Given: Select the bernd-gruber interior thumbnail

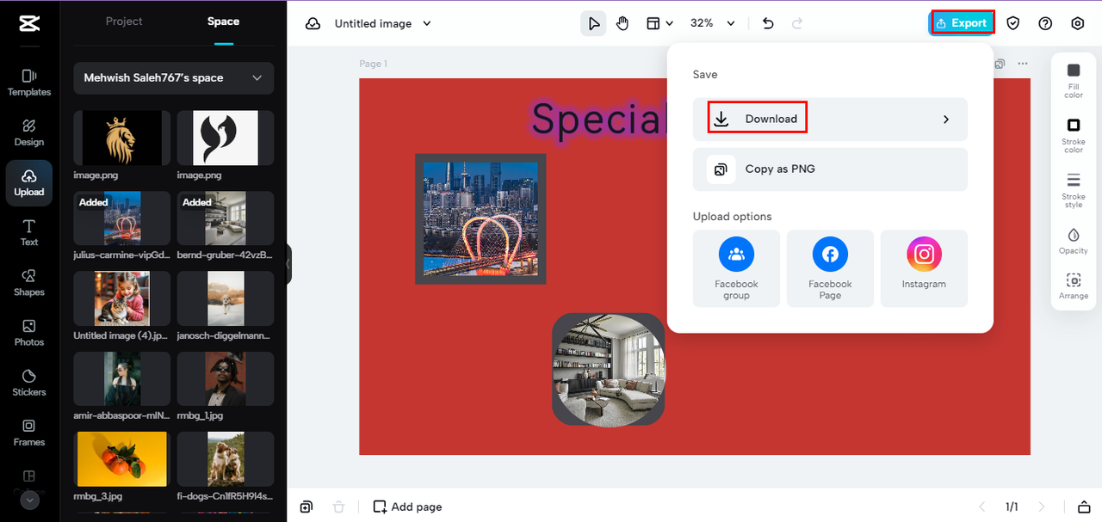Looking at the screenshot, I should pos(226,218).
